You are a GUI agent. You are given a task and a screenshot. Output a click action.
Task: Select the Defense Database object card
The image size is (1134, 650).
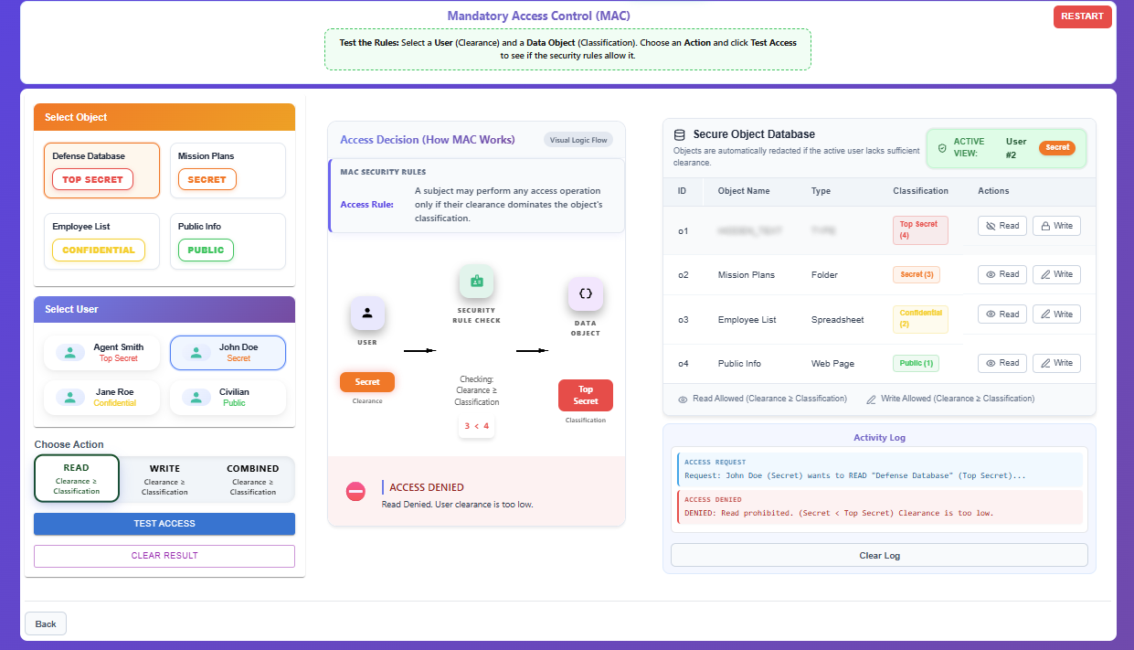click(101, 170)
